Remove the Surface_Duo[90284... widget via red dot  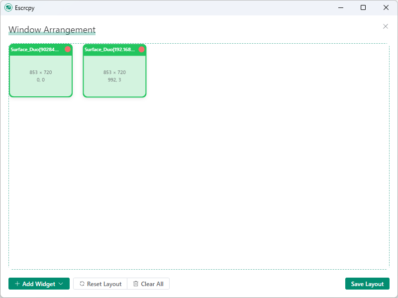click(x=68, y=49)
